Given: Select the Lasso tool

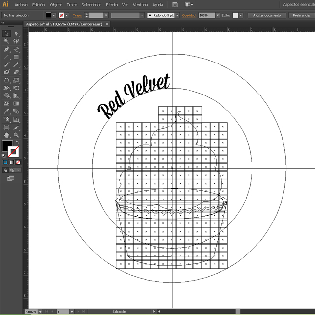Looking at the screenshot, I should pos(16,41).
